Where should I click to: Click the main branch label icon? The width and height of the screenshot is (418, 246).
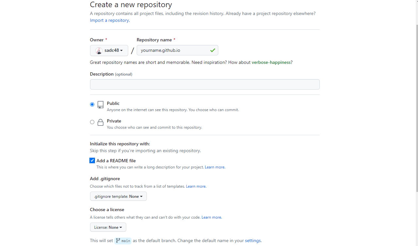pyautogui.click(x=118, y=241)
